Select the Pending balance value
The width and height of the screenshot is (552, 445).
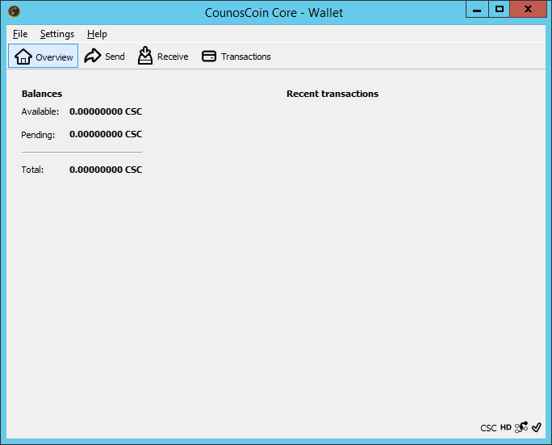pos(106,134)
